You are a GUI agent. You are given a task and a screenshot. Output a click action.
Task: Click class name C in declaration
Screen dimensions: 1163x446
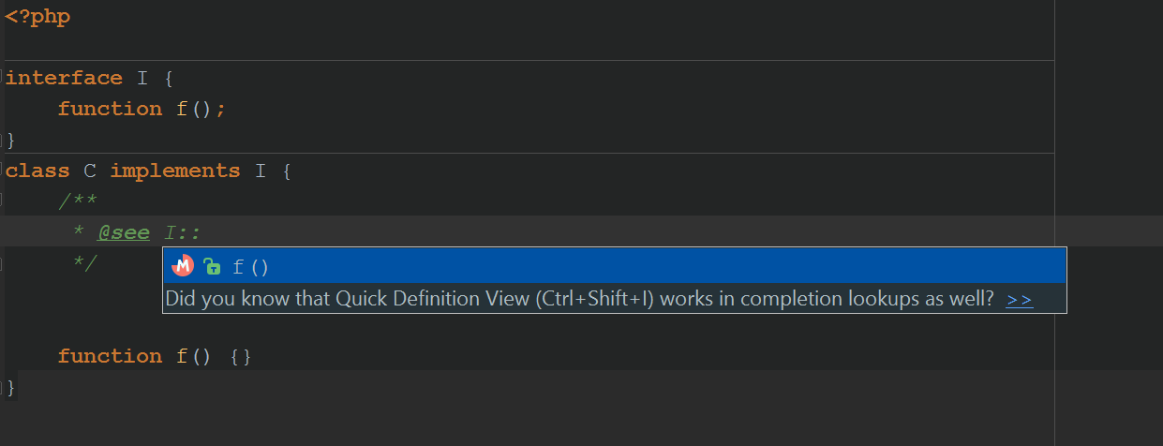[x=90, y=171]
